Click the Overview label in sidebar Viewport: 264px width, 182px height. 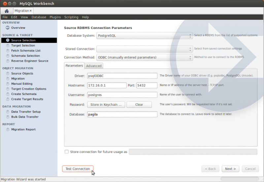[18, 28]
